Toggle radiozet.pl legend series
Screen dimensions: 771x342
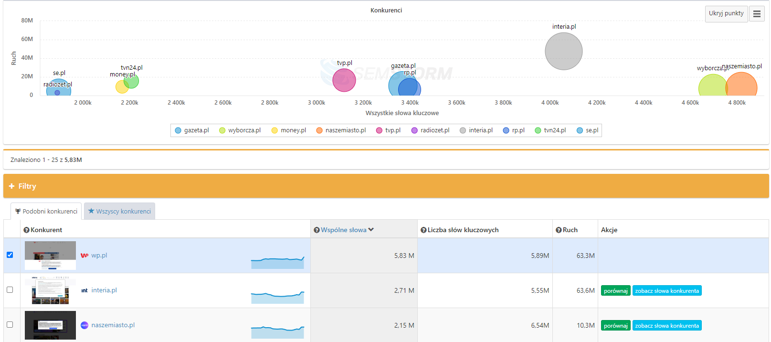(x=430, y=130)
